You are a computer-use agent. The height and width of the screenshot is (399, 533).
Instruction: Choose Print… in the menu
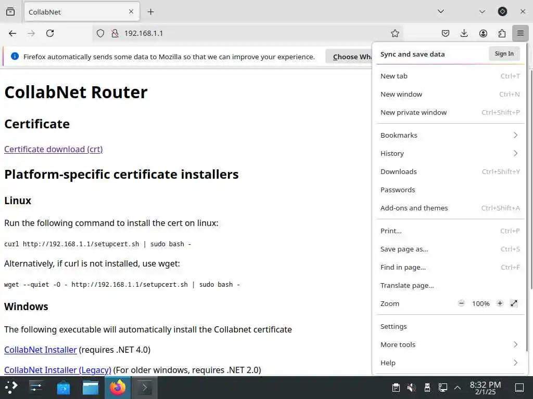coord(450,231)
